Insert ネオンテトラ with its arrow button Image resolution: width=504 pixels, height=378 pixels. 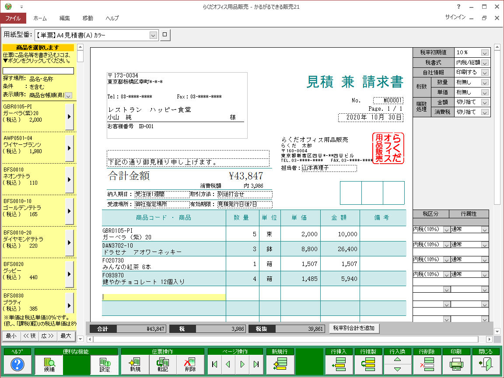click(x=69, y=180)
